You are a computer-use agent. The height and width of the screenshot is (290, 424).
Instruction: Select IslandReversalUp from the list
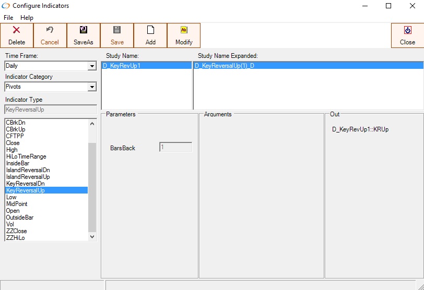[28, 177]
